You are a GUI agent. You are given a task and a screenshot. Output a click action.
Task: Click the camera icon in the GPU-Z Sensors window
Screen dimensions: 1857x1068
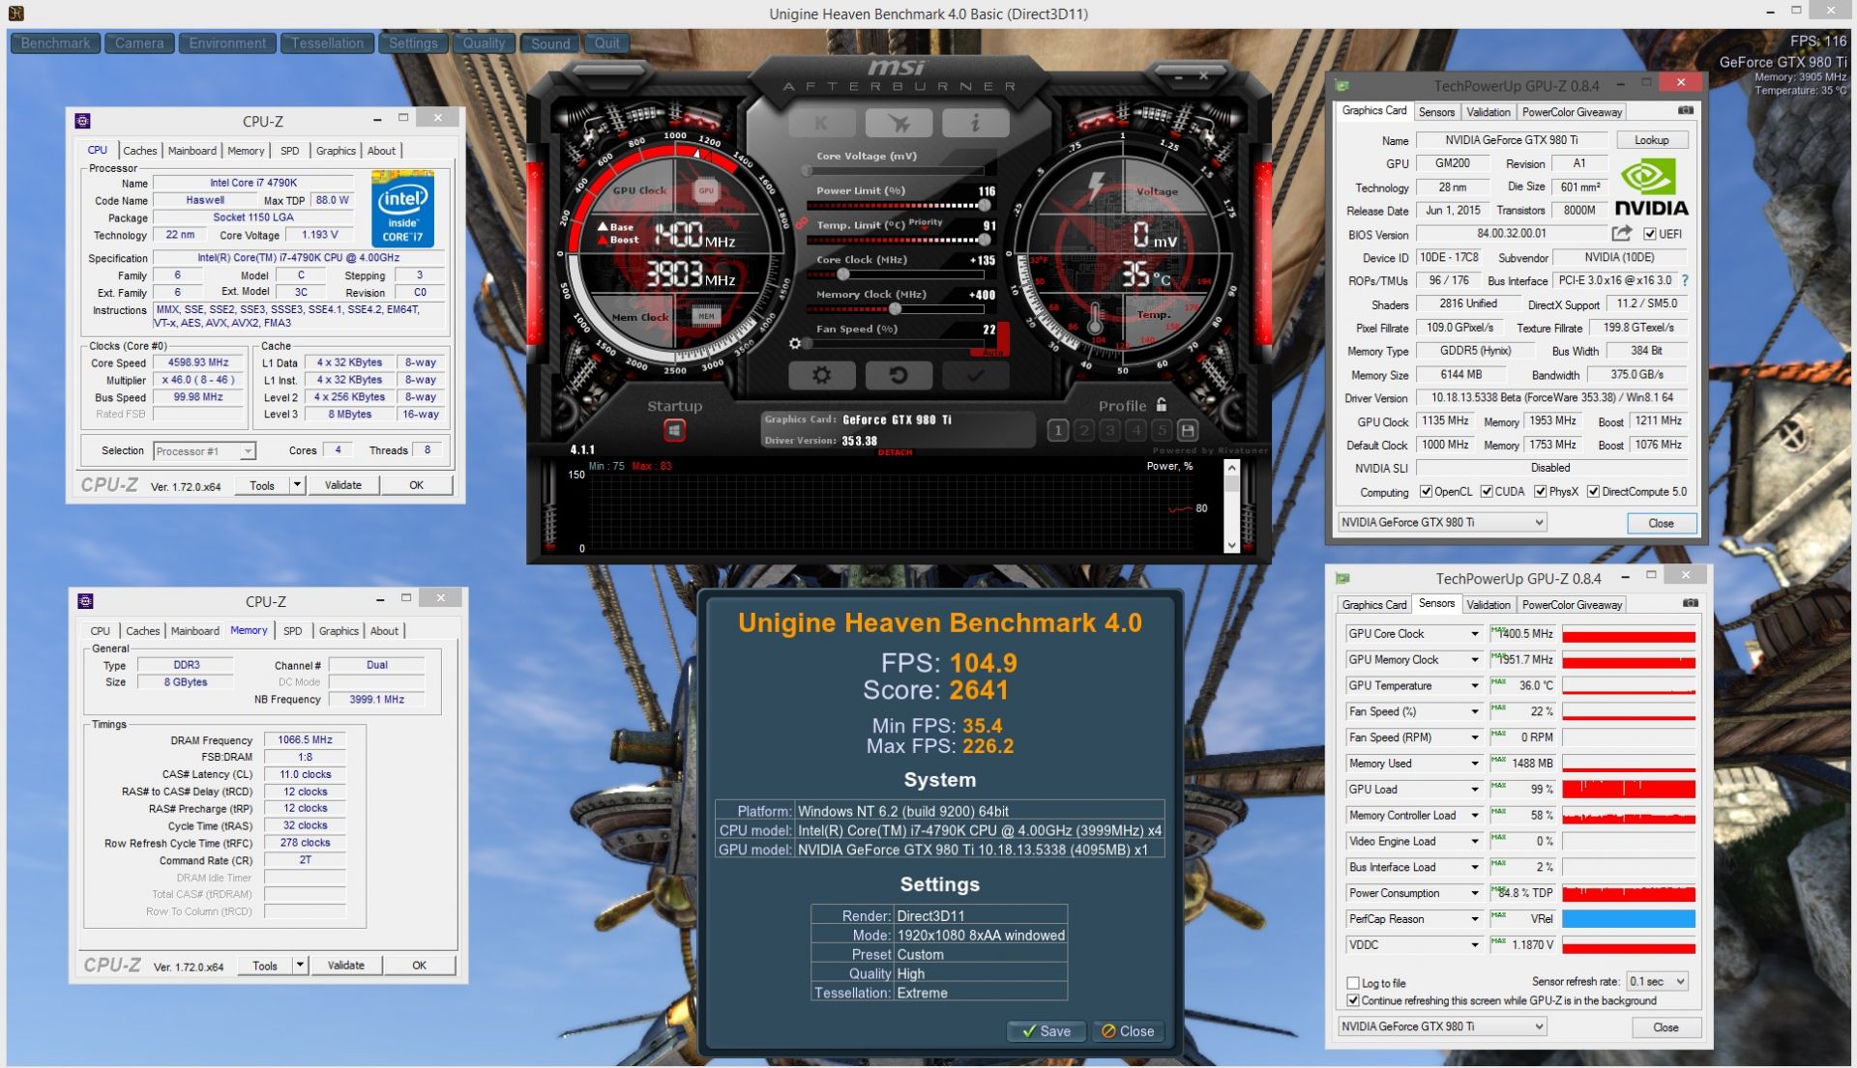coord(1690,603)
